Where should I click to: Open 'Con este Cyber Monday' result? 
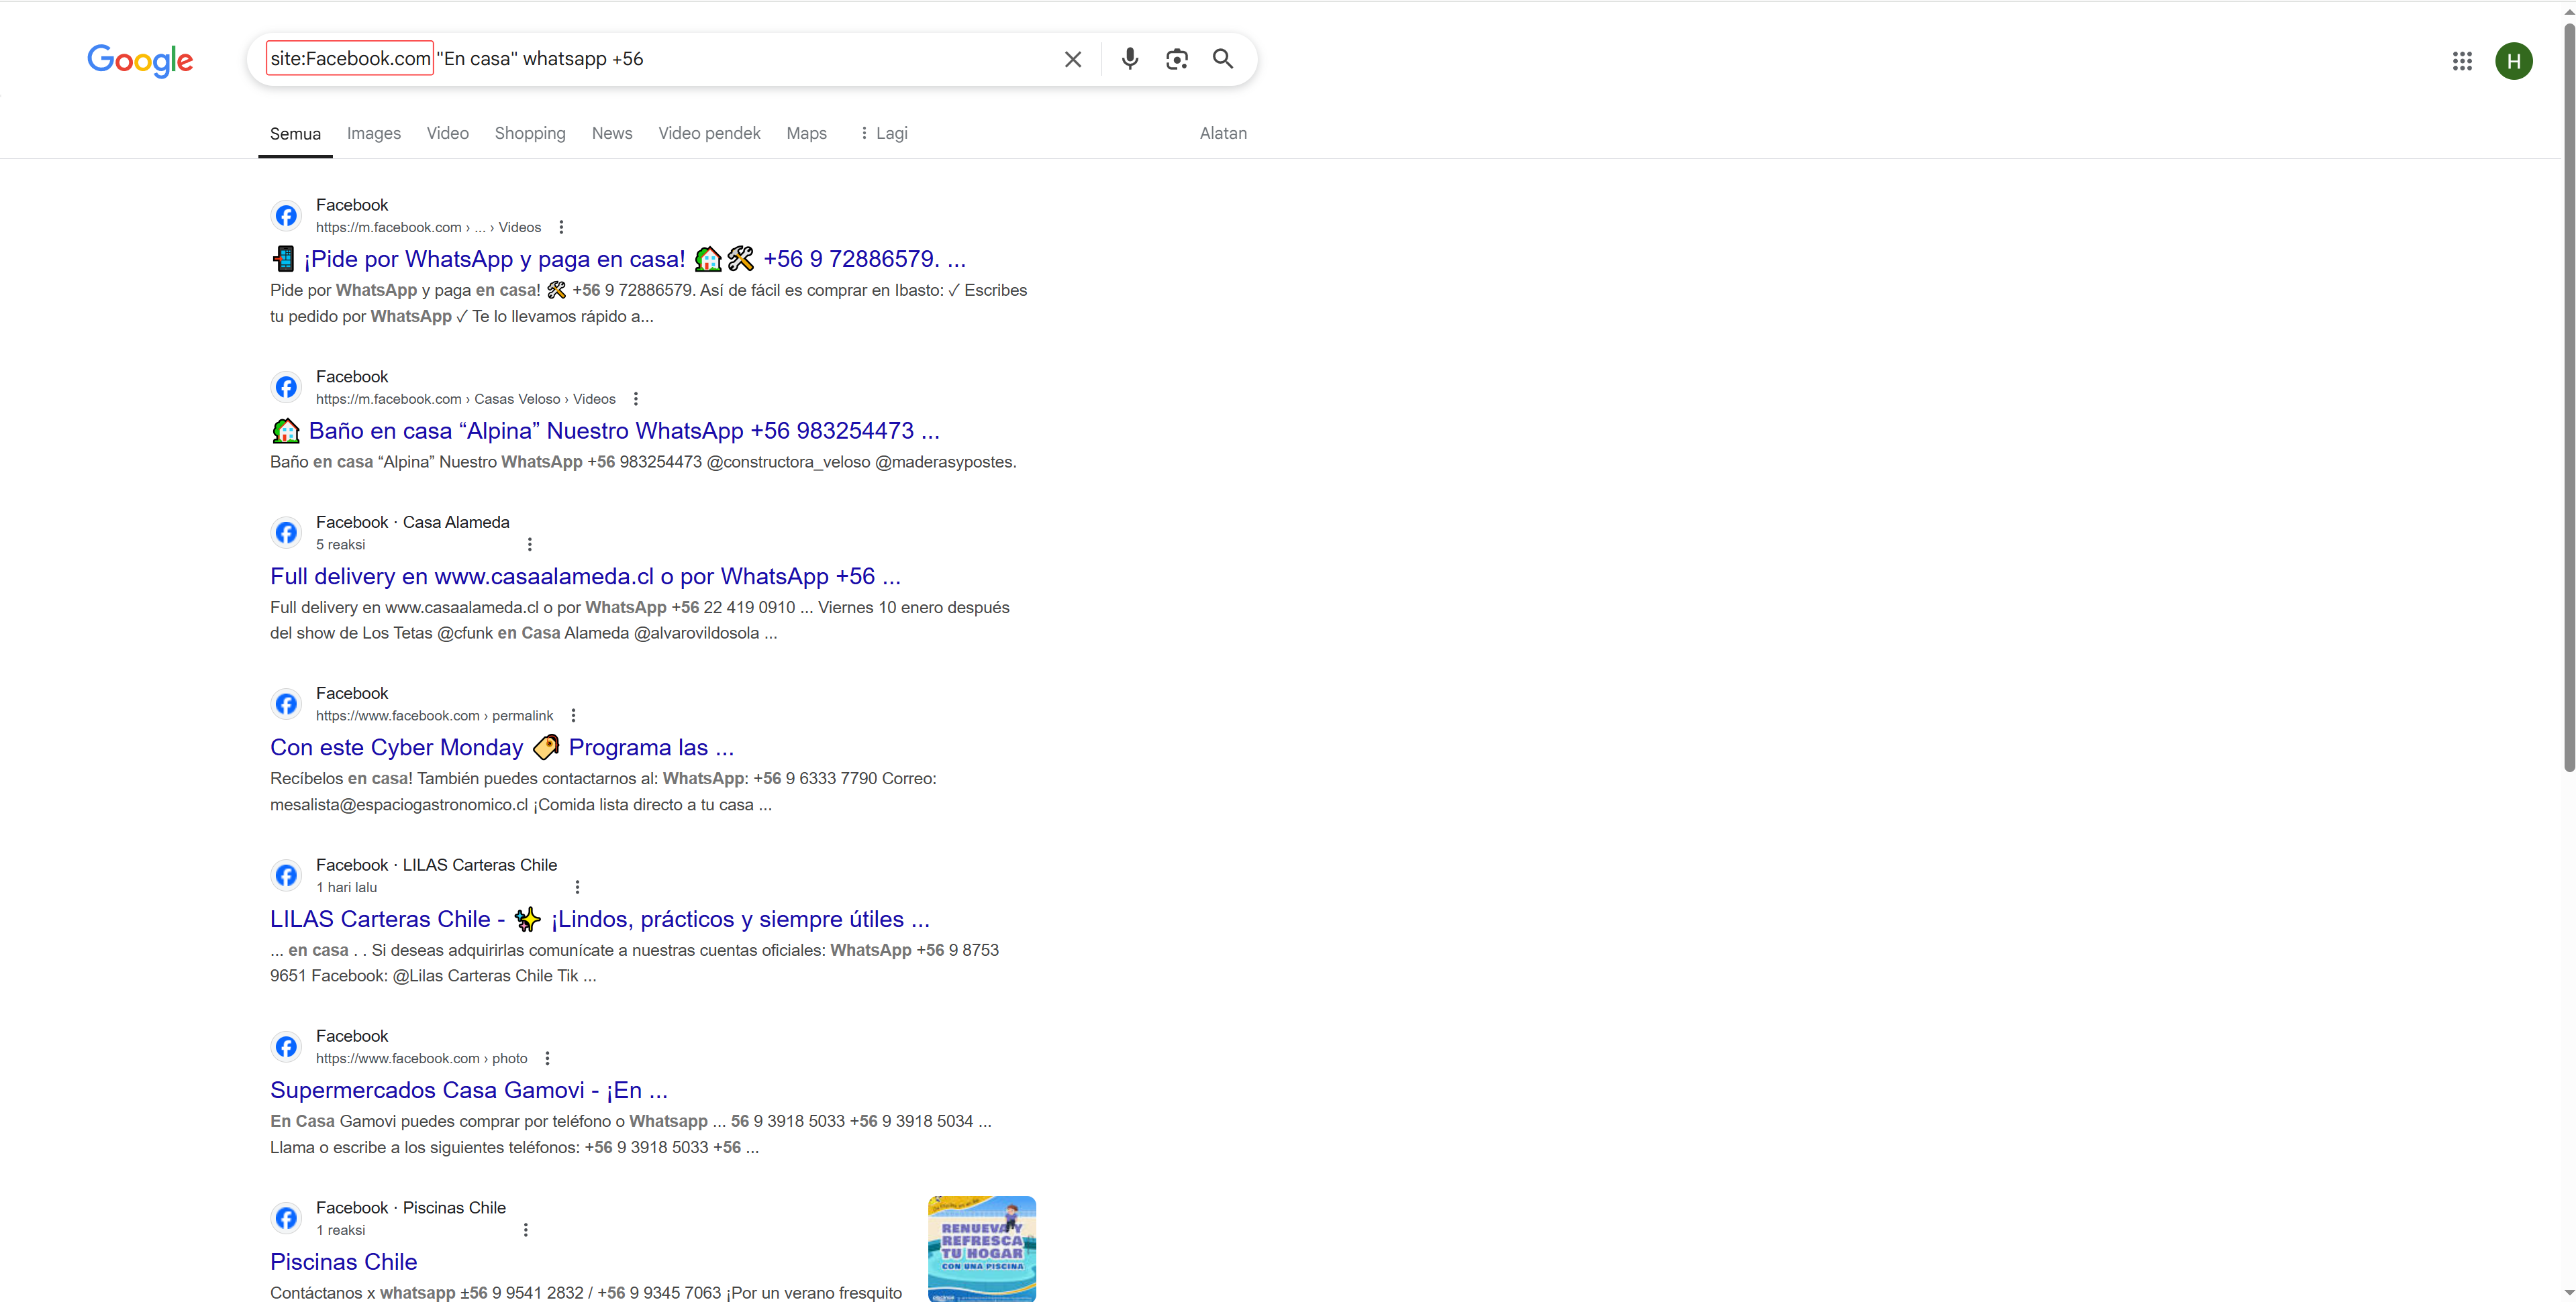click(x=502, y=749)
